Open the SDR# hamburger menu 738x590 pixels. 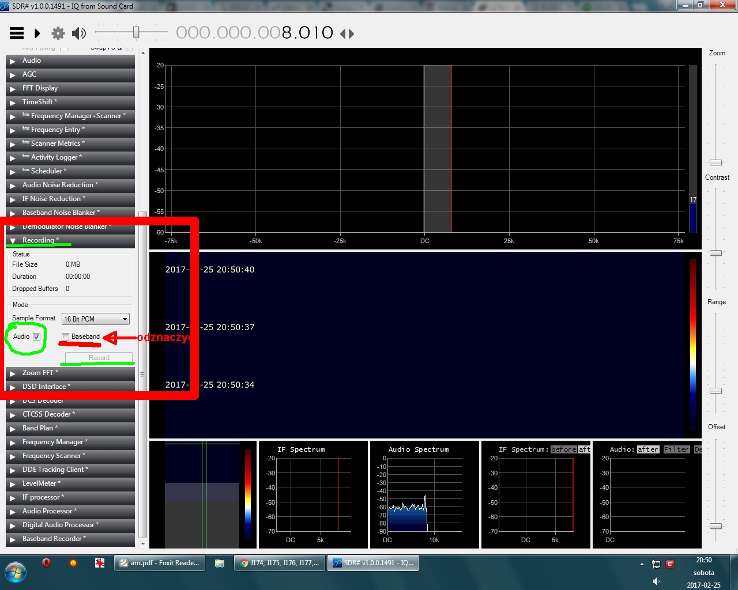pos(17,33)
